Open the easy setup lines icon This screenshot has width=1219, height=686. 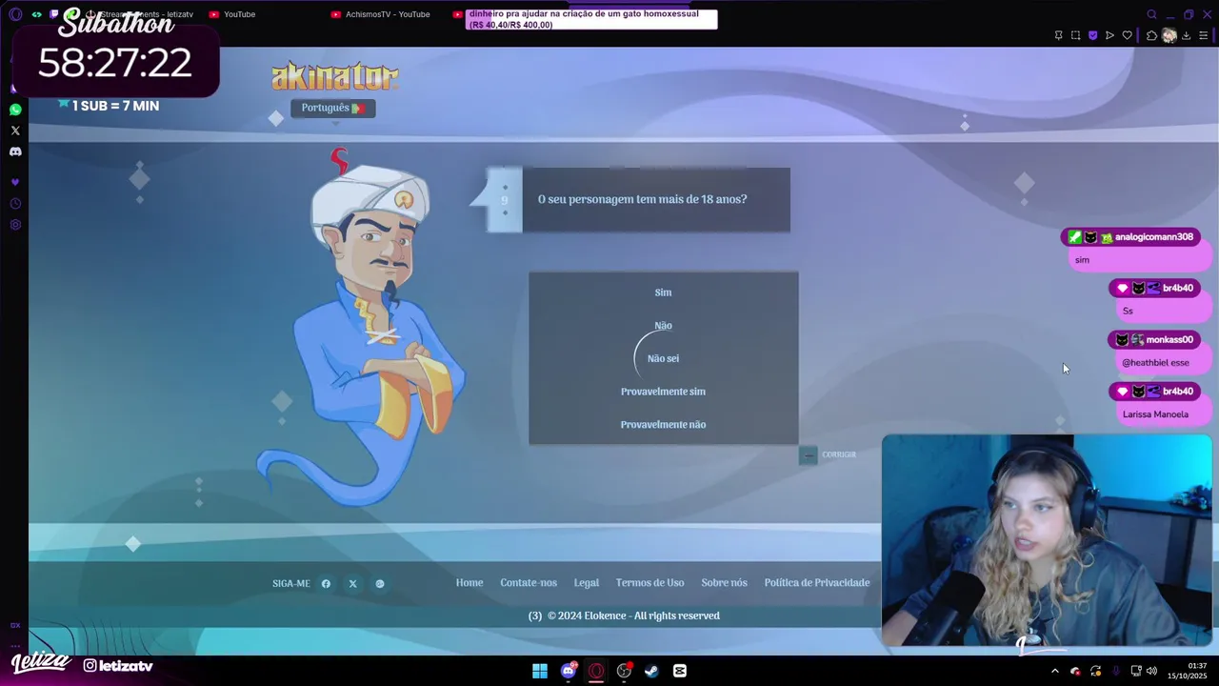[1203, 35]
